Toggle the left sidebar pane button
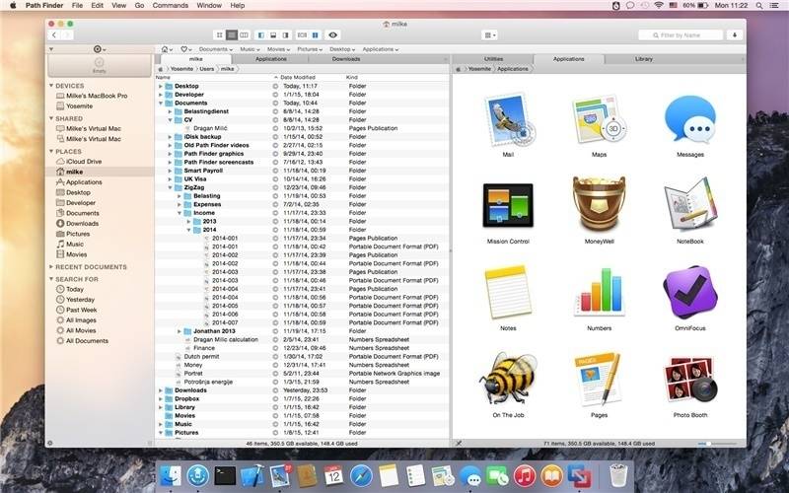This screenshot has width=789, height=493. (261, 35)
